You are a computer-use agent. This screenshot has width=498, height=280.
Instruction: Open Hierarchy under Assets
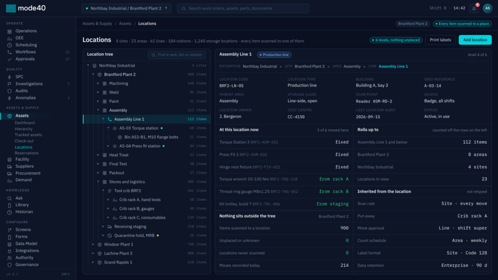pyautogui.click(x=23, y=129)
